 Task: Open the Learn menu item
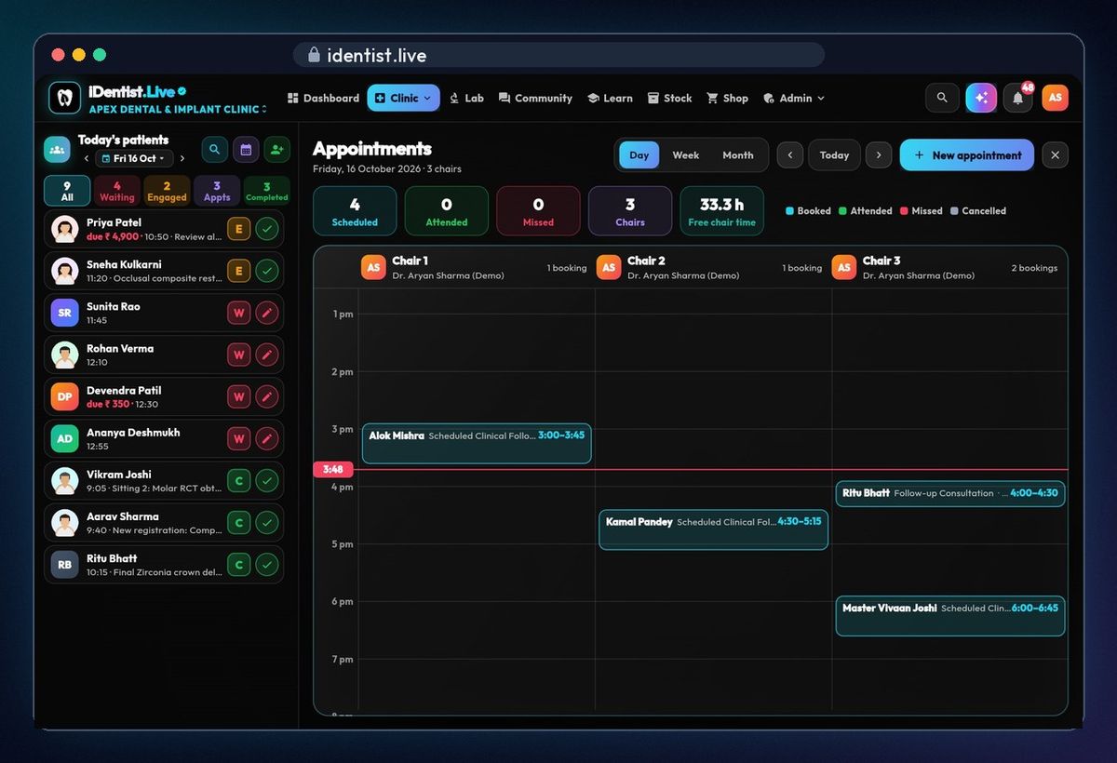[610, 98]
